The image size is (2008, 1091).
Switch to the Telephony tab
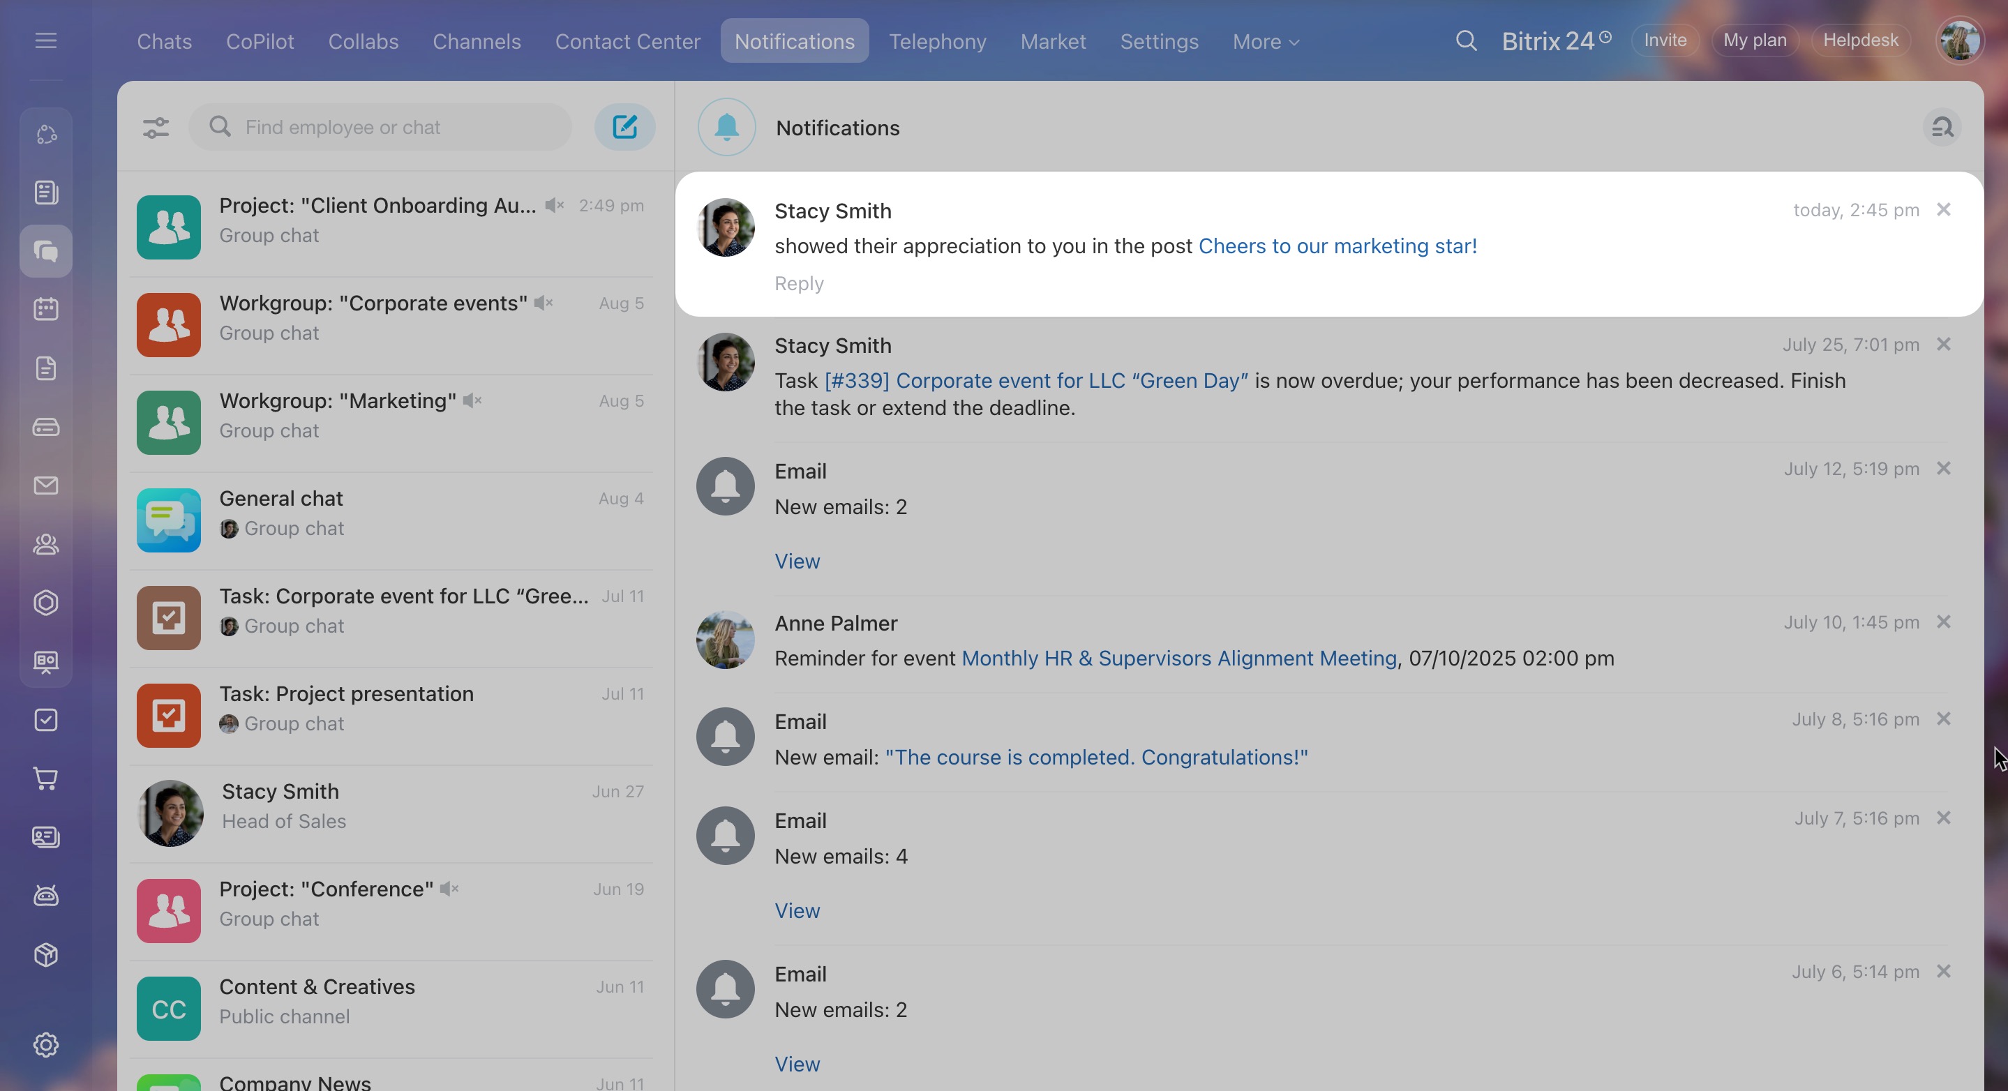click(x=937, y=41)
